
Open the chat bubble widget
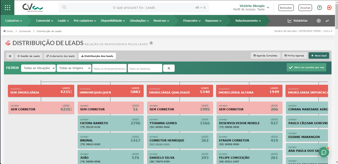(324, 152)
